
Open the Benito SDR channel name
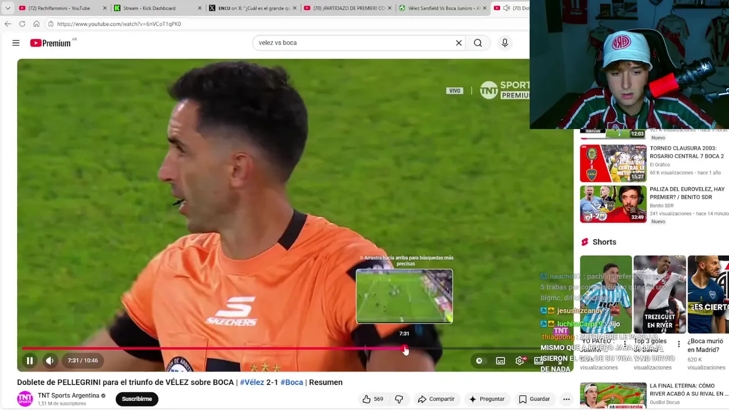pyautogui.click(x=662, y=206)
